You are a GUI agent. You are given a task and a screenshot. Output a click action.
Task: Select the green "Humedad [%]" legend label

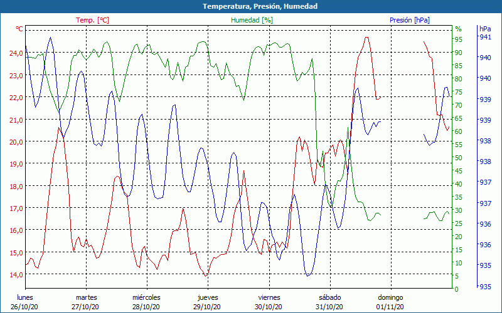click(252, 20)
